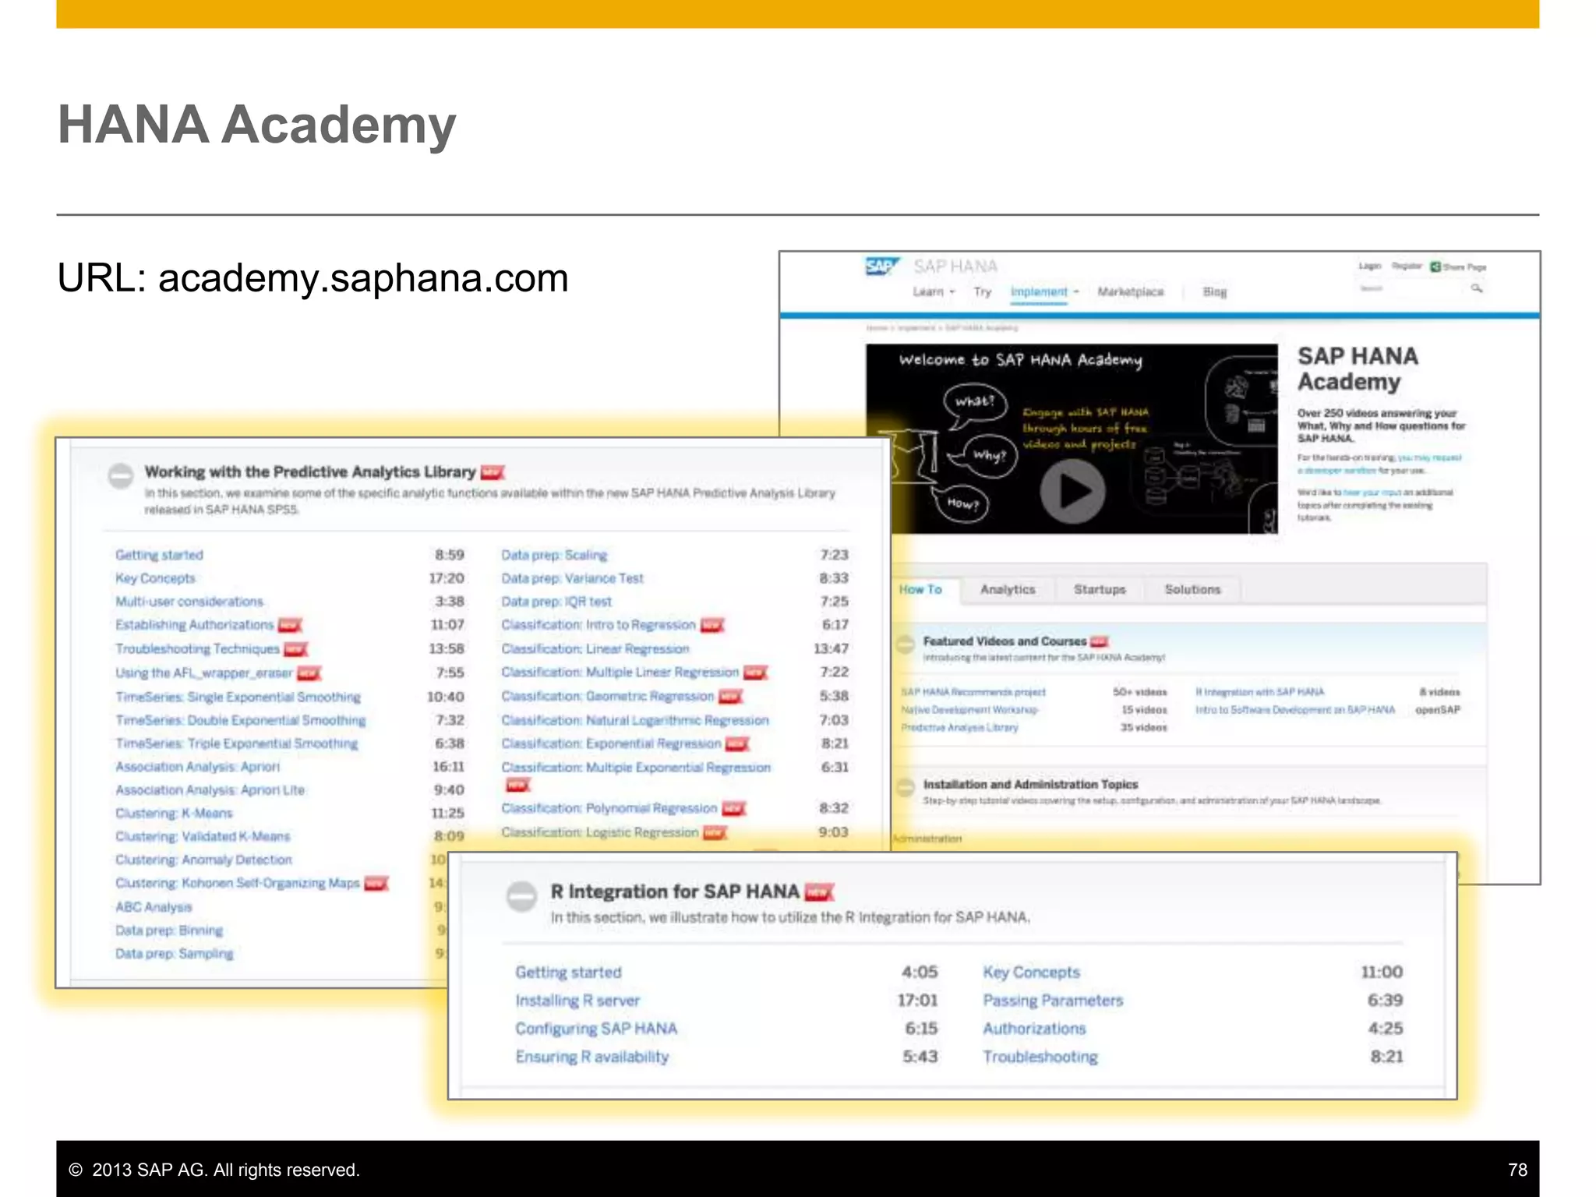This screenshot has width=1596, height=1197.
Task: Open Configuring SAP HANA video
Action: coord(596,1029)
